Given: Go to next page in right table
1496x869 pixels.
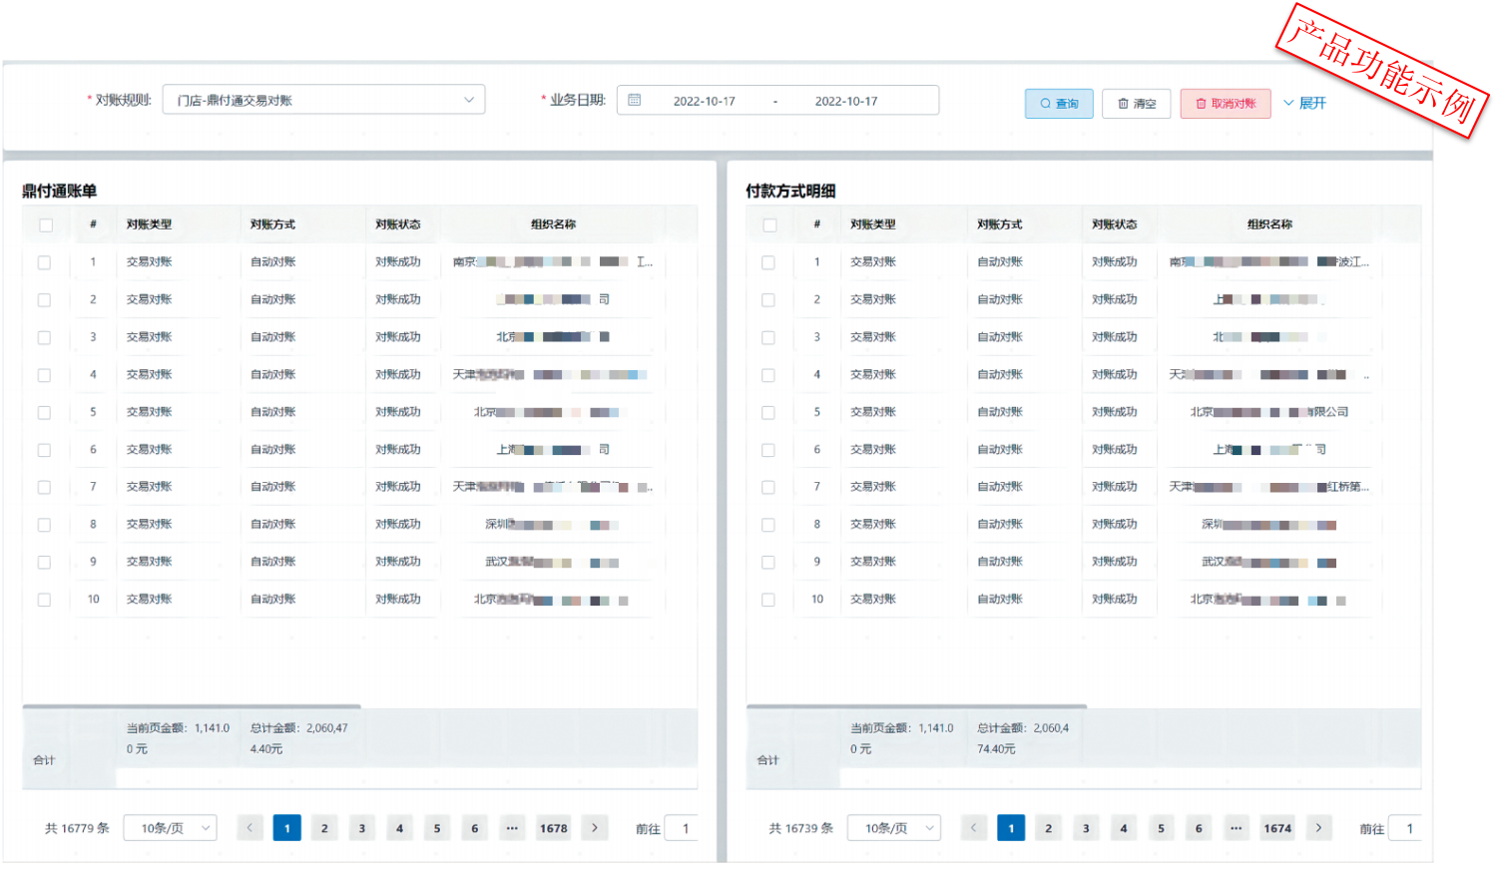Looking at the screenshot, I should click(1318, 828).
